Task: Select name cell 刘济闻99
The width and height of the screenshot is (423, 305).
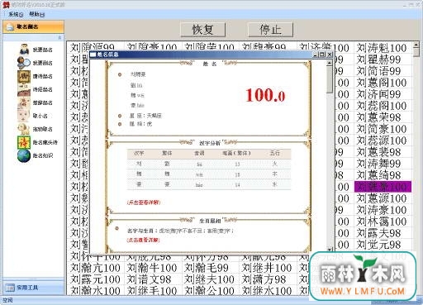Action: 383,94
